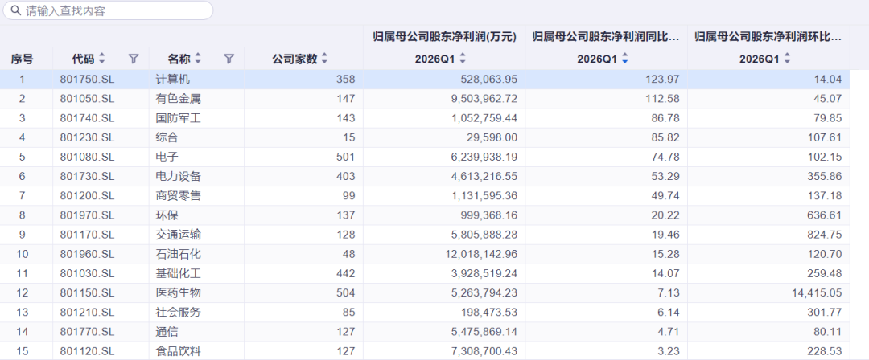This screenshot has height=360, width=869.
Task: Select the 交通运输 row name
Action: tap(178, 235)
